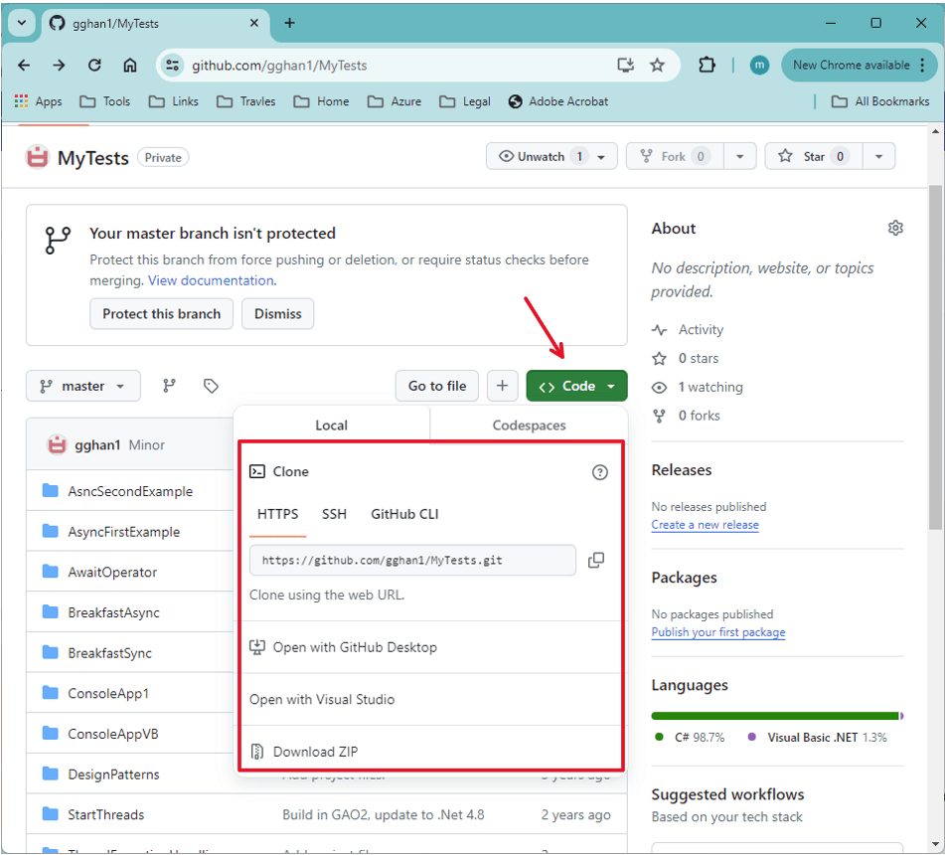Open a new browser tab
This screenshot has width=945, height=855.
289,23
